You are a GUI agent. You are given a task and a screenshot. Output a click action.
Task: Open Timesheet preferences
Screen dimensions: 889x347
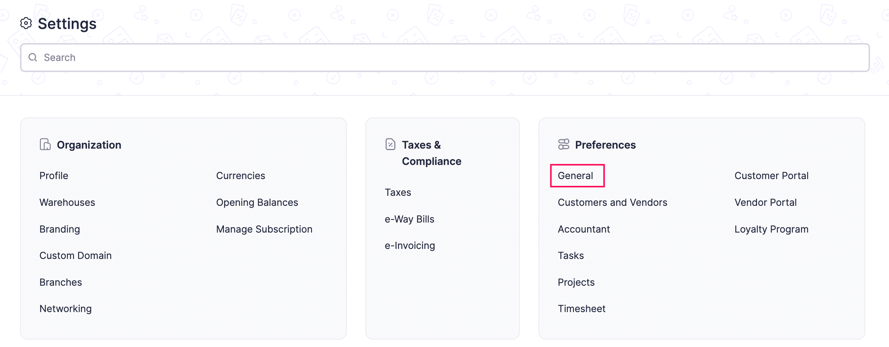coord(582,308)
